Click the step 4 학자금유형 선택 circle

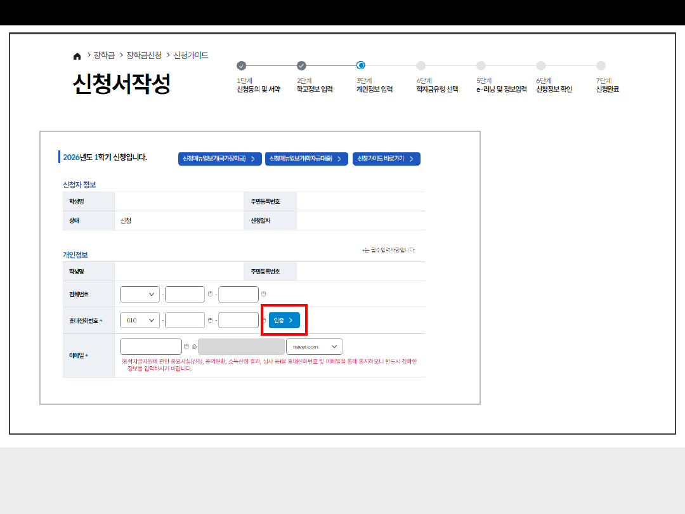(x=421, y=65)
